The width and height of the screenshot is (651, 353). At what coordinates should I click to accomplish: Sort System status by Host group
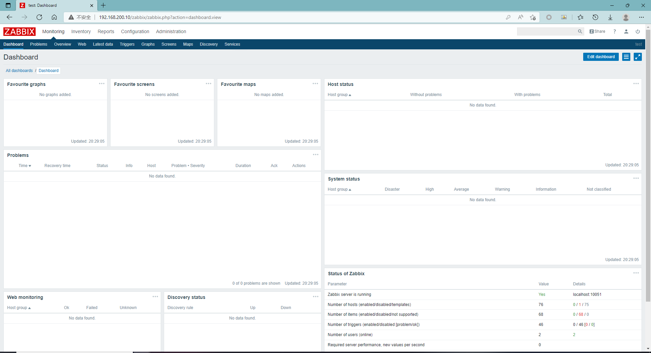339,189
